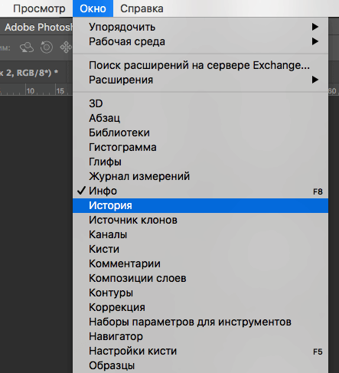The width and height of the screenshot is (339, 373).
Task: Open the Справка menu
Action: coord(142,8)
